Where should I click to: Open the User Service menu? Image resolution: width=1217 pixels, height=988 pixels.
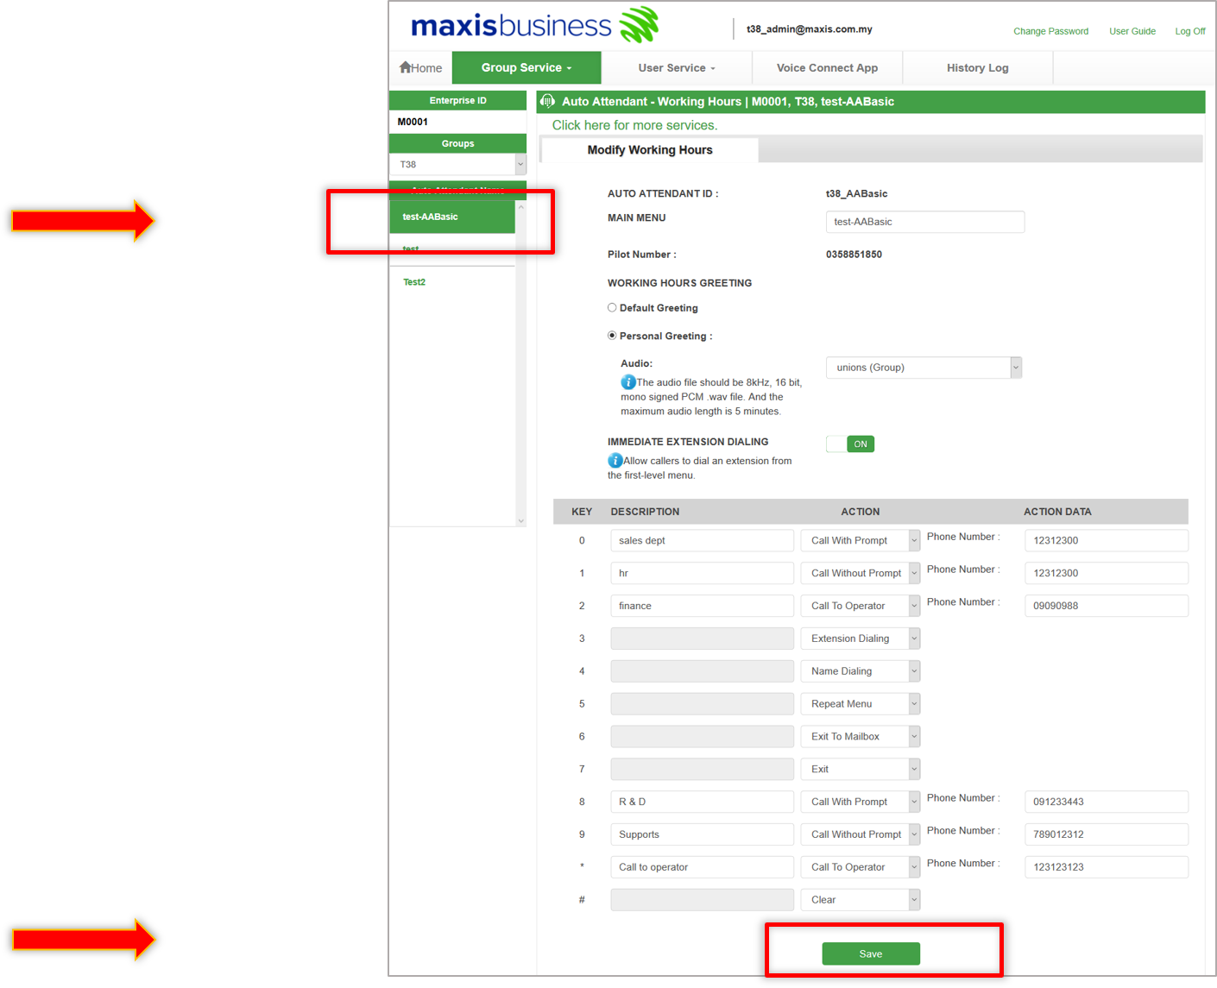[x=676, y=68]
